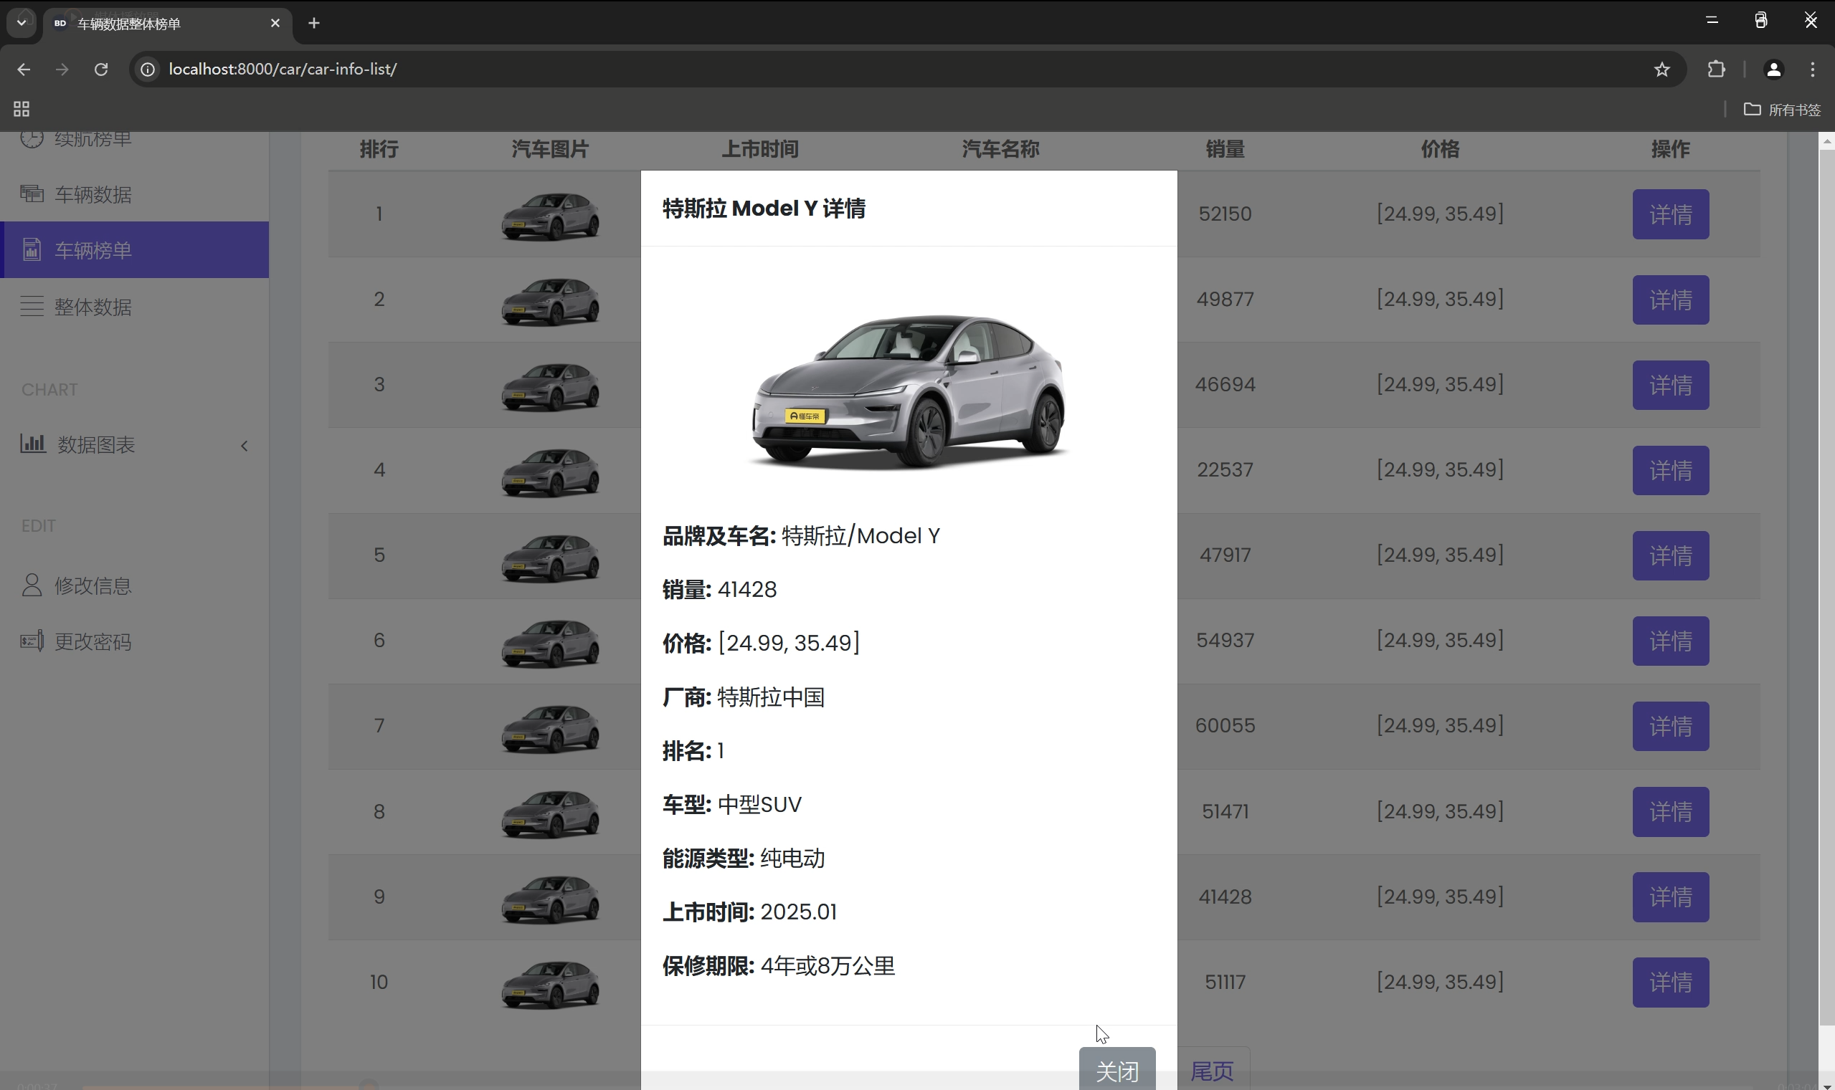The height and width of the screenshot is (1090, 1835).
Task: Click 上市时间 value 2025.01 in dialog
Action: tap(798, 912)
